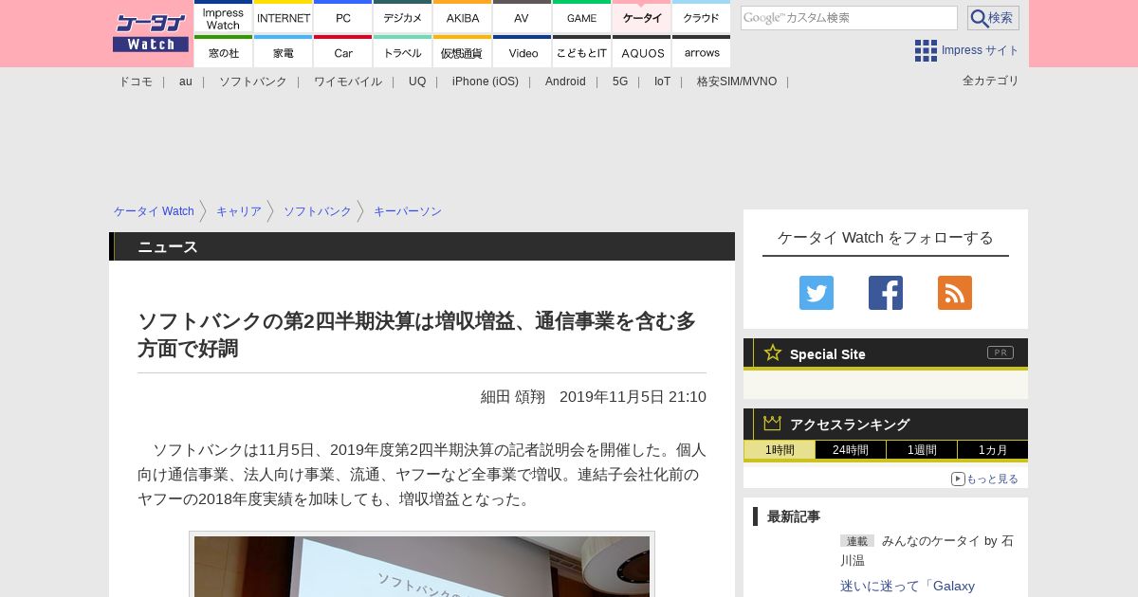
Task: Open the こどもとIT tab
Action: pyautogui.click(x=582, y=51)
